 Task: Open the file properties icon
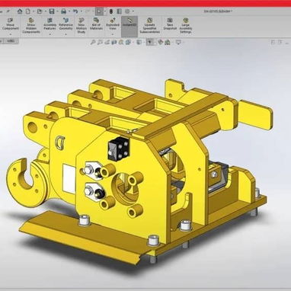pyautogui.click(x=119, y=11)
